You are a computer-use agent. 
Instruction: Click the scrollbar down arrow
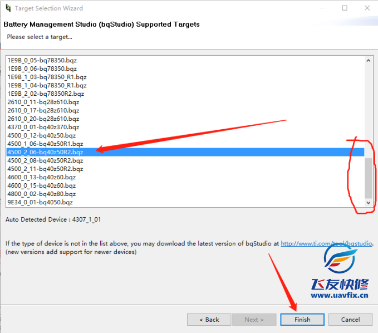point(368,203)
